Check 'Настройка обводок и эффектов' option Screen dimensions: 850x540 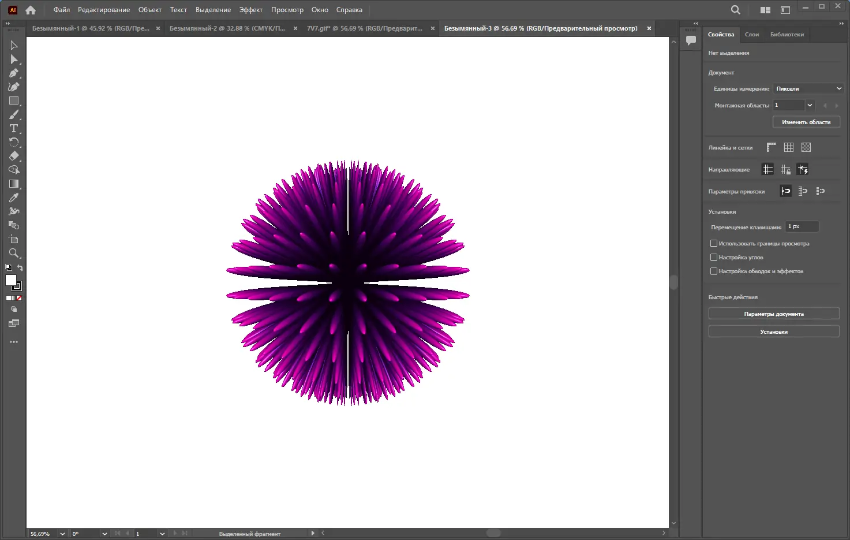pyautogui.click(x=714, y=271)
